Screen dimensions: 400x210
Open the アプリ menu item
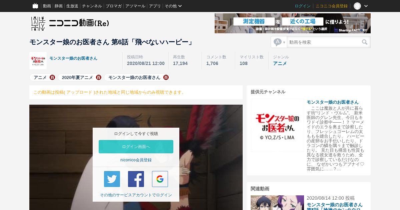(155, 6)
